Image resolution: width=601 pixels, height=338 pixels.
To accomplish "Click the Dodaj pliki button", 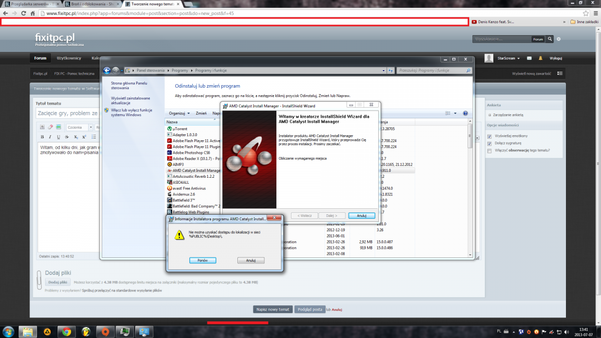I will click(x=57, y=282).
